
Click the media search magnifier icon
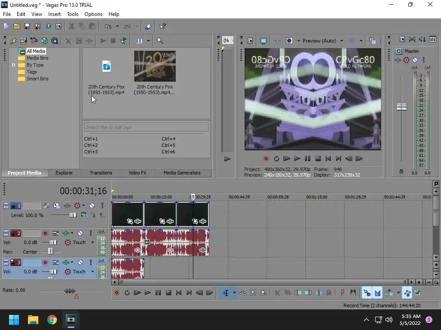pos(160,41)
